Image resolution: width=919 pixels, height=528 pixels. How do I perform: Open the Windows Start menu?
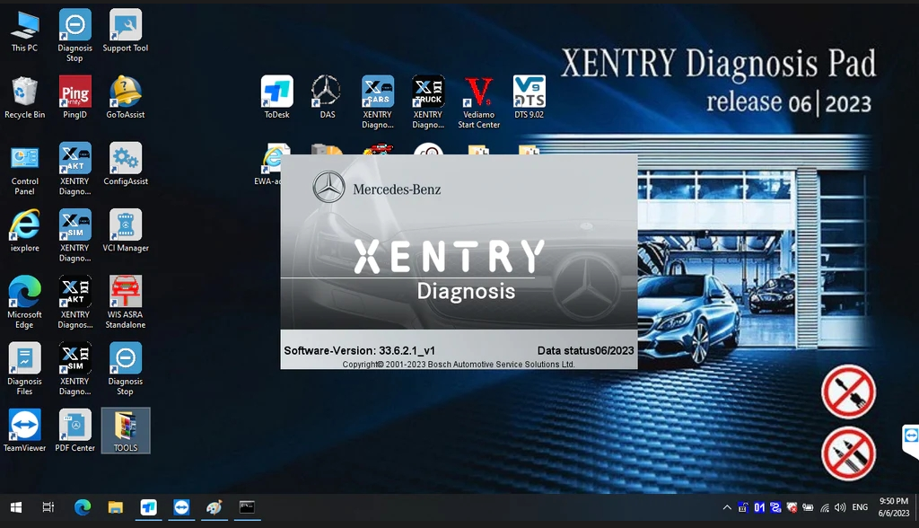click(x=16, y=507)
